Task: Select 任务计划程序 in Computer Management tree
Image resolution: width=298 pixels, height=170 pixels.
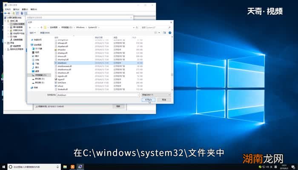Action: tap(17, 24)
